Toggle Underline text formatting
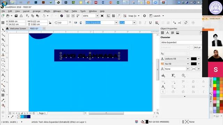The height and width of the screenshot is (125, 223). (150, 23)
